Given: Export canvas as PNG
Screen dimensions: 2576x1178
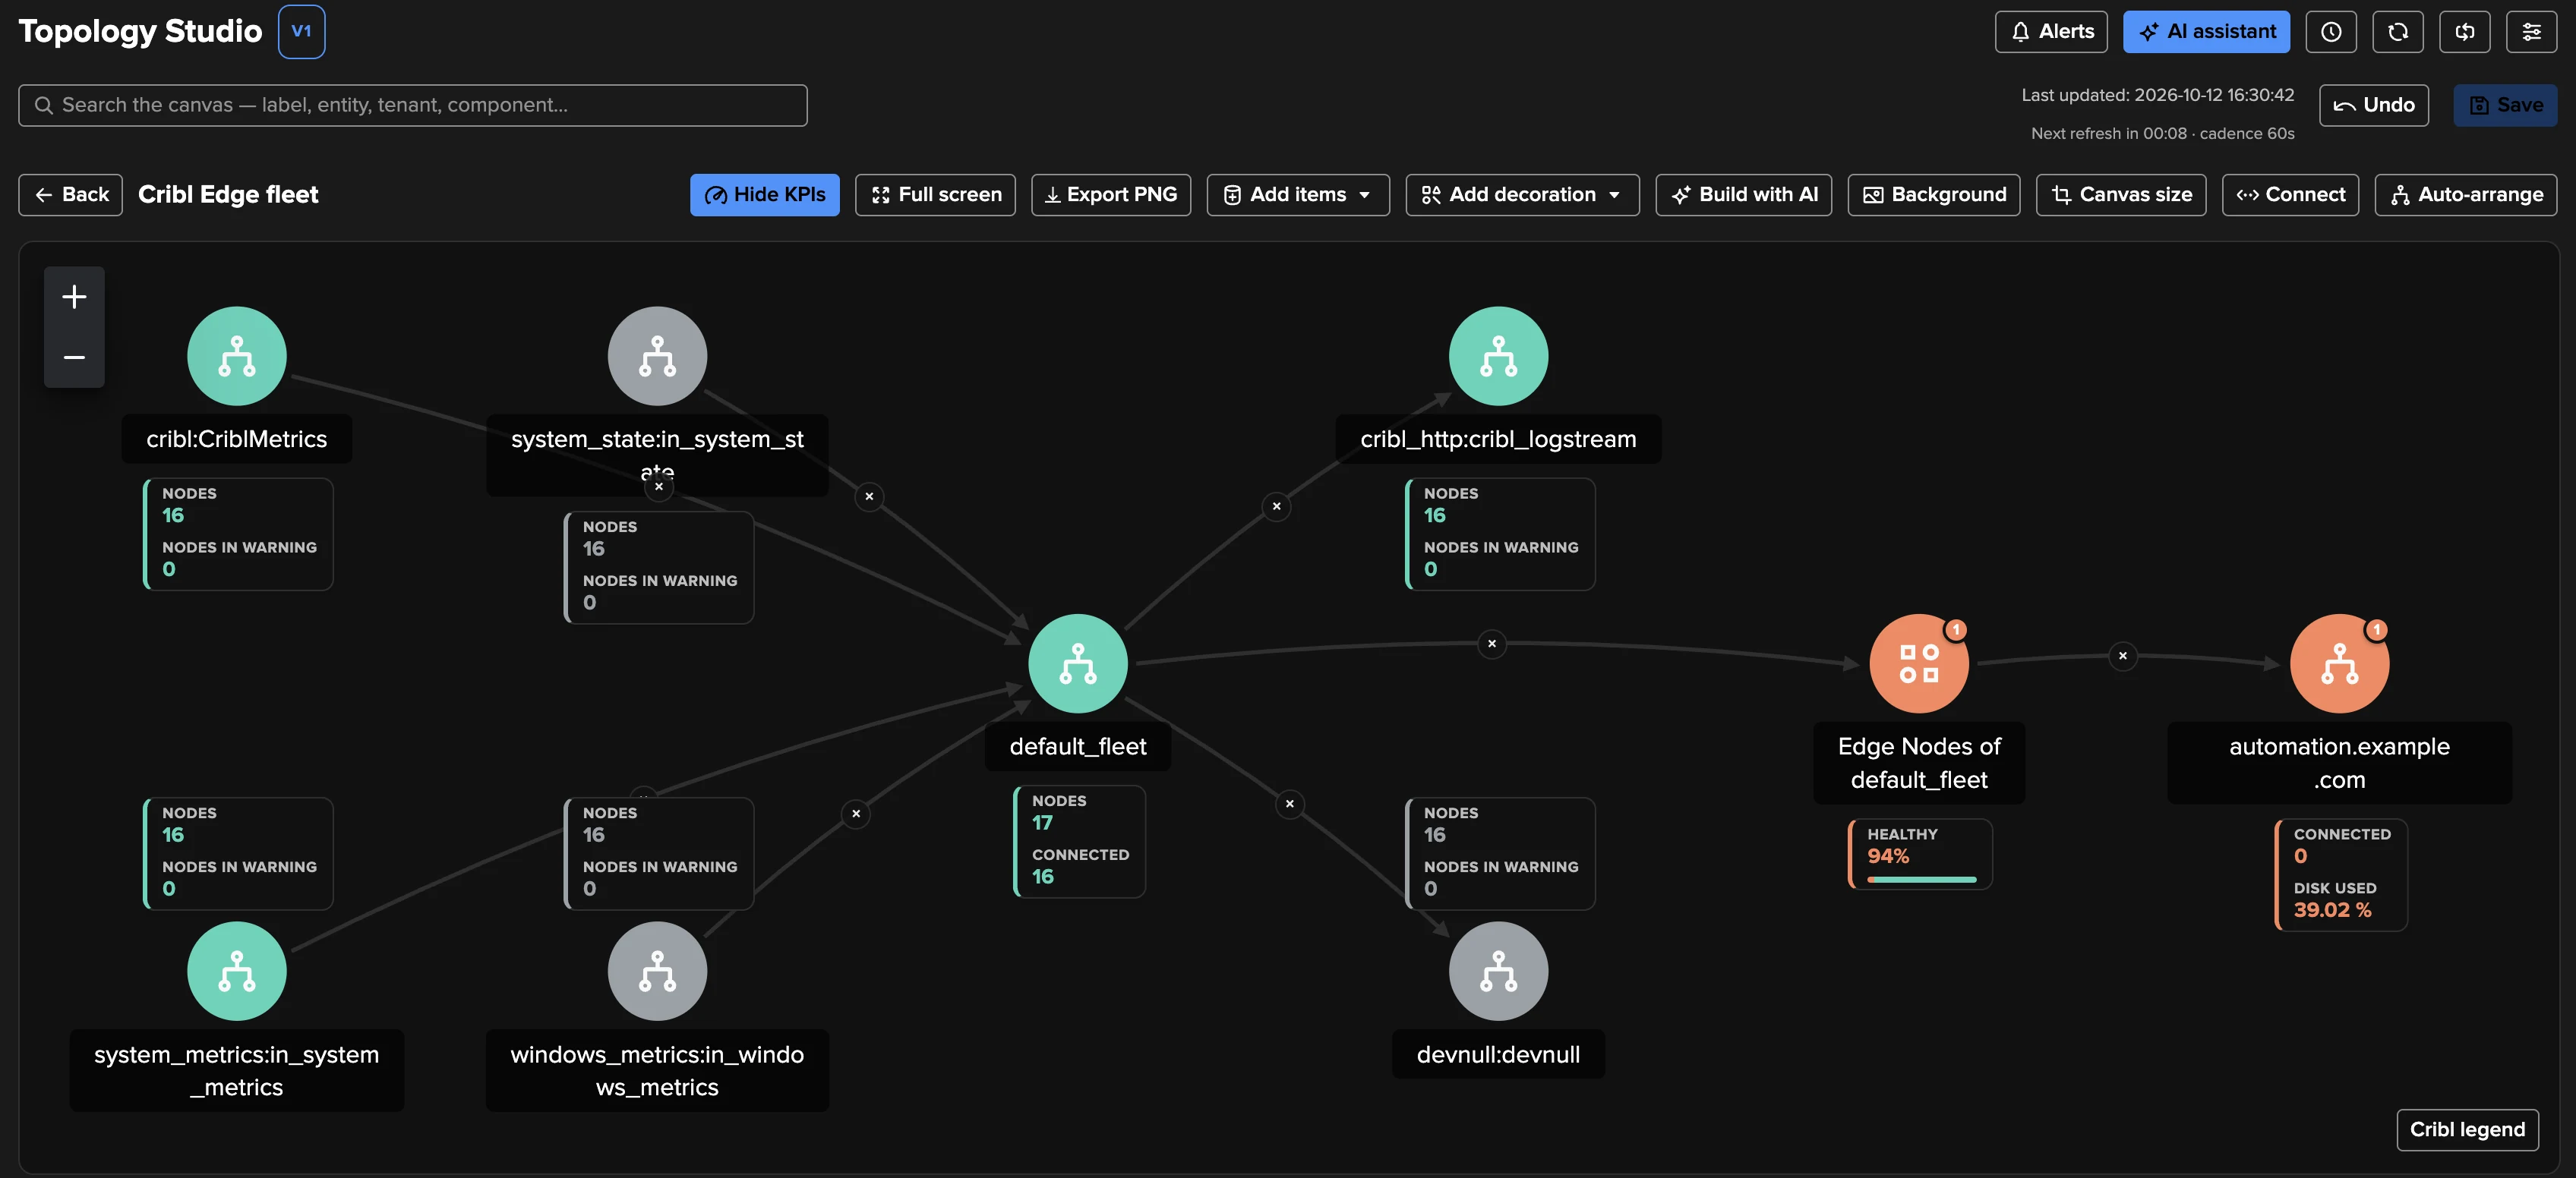Looking at the screenshot, I should (1111, 195).
